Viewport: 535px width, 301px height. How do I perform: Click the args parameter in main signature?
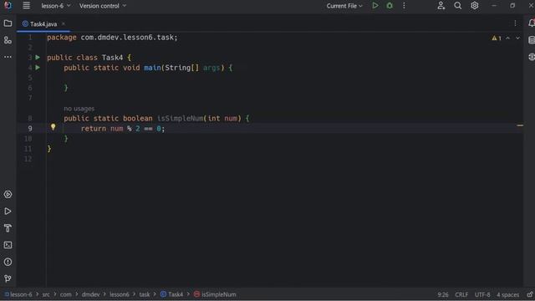(211, 68)
